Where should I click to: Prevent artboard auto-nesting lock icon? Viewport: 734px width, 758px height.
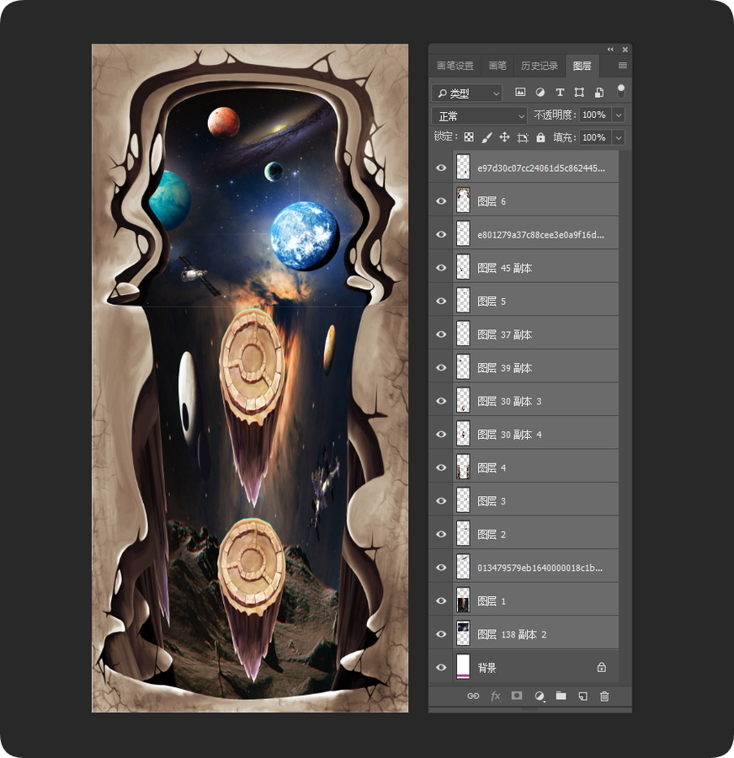coord(523,138)
